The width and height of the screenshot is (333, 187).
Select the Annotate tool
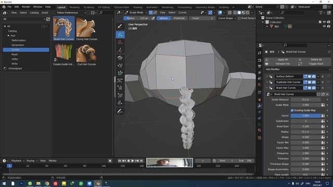[x=120, y=111]
